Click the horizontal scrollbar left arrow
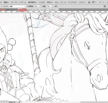This screenshot has height=103, width=108. pos(21,102)
